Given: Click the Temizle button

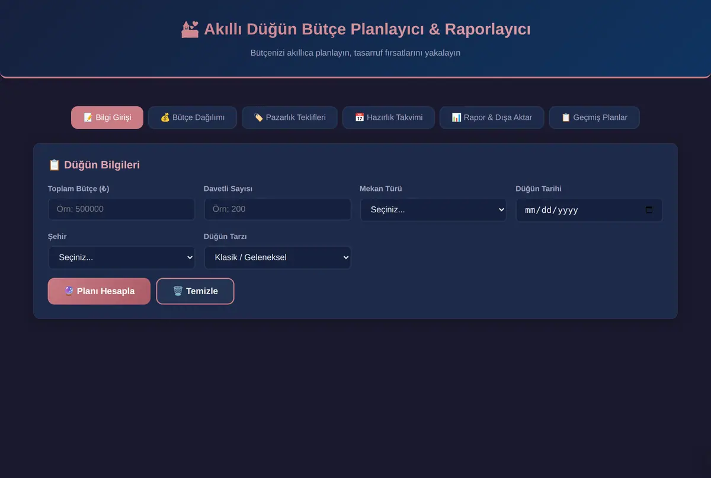Looking at the screenshot, I should (195, 291).
